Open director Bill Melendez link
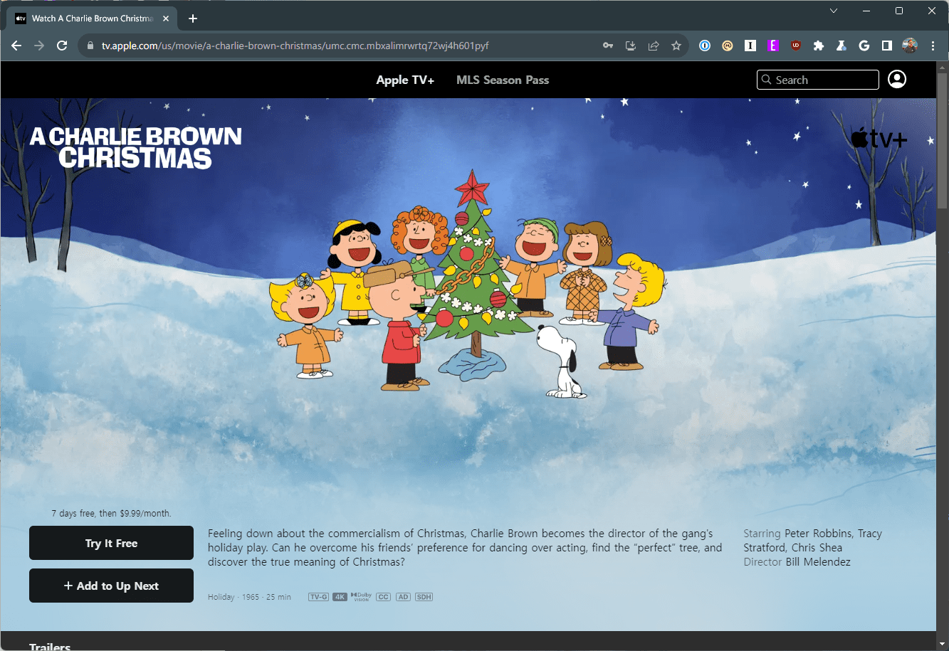 [817, 562]
